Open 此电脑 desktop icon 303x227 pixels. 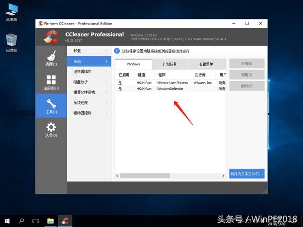click(x=11, y=12)
